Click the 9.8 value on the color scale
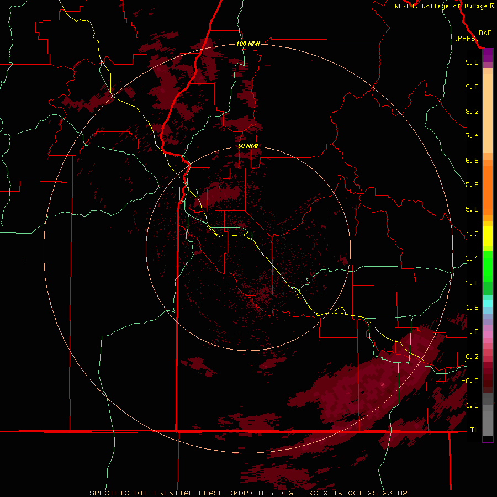Image resolution: width=497 pixels, height=497 pixels. point(472,62)
